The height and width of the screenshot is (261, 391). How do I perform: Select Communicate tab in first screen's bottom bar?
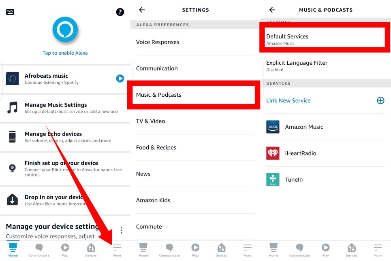(39, 250)
